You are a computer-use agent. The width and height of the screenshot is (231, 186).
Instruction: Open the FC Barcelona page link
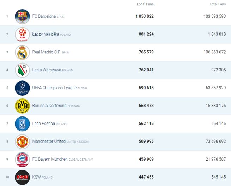tap(44, 17)
